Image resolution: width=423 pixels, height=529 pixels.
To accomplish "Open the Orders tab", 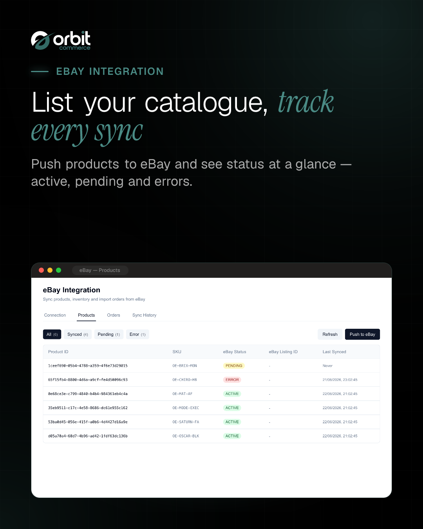I will 114,315.
